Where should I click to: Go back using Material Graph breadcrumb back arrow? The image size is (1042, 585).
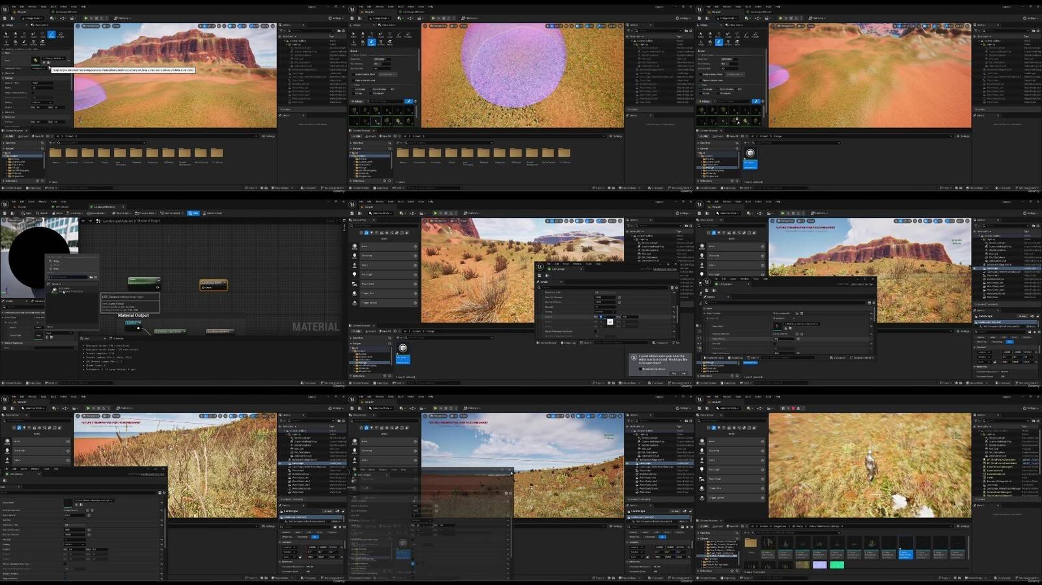pos(83,221)
